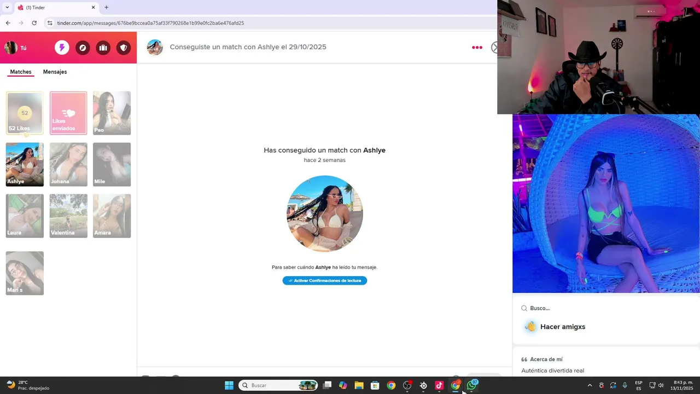This screenshot has height=394, width=700.
Task: Open the safety shield icon
Action: (x=124, y=48)
